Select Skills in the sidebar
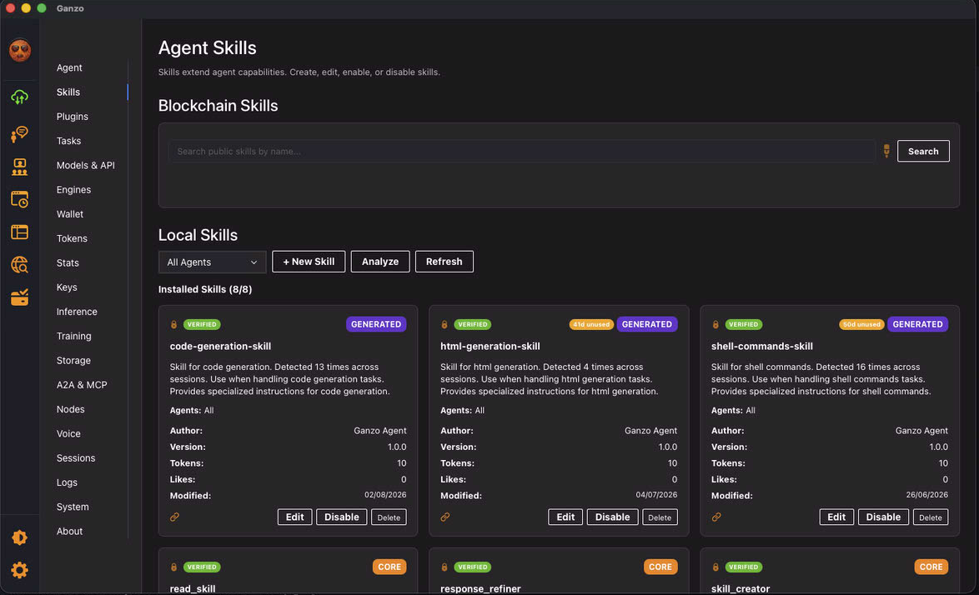979x595 pixels. point(68,92)
